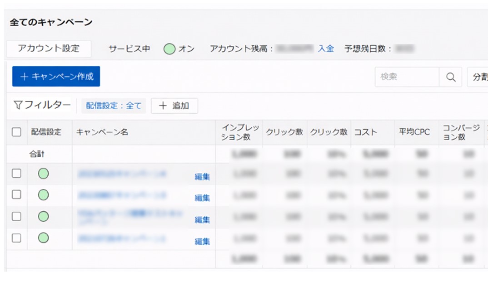This screenshot has height=281, width=488.
Task: Open the 分割 dropdown
Action: [x=478, y=77]
